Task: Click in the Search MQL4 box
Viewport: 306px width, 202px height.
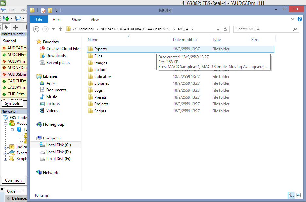Action: pyautogui.click(x=266, y=29)
